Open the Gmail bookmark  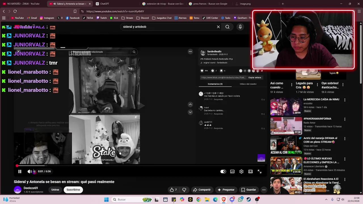(x=31, y=18)
